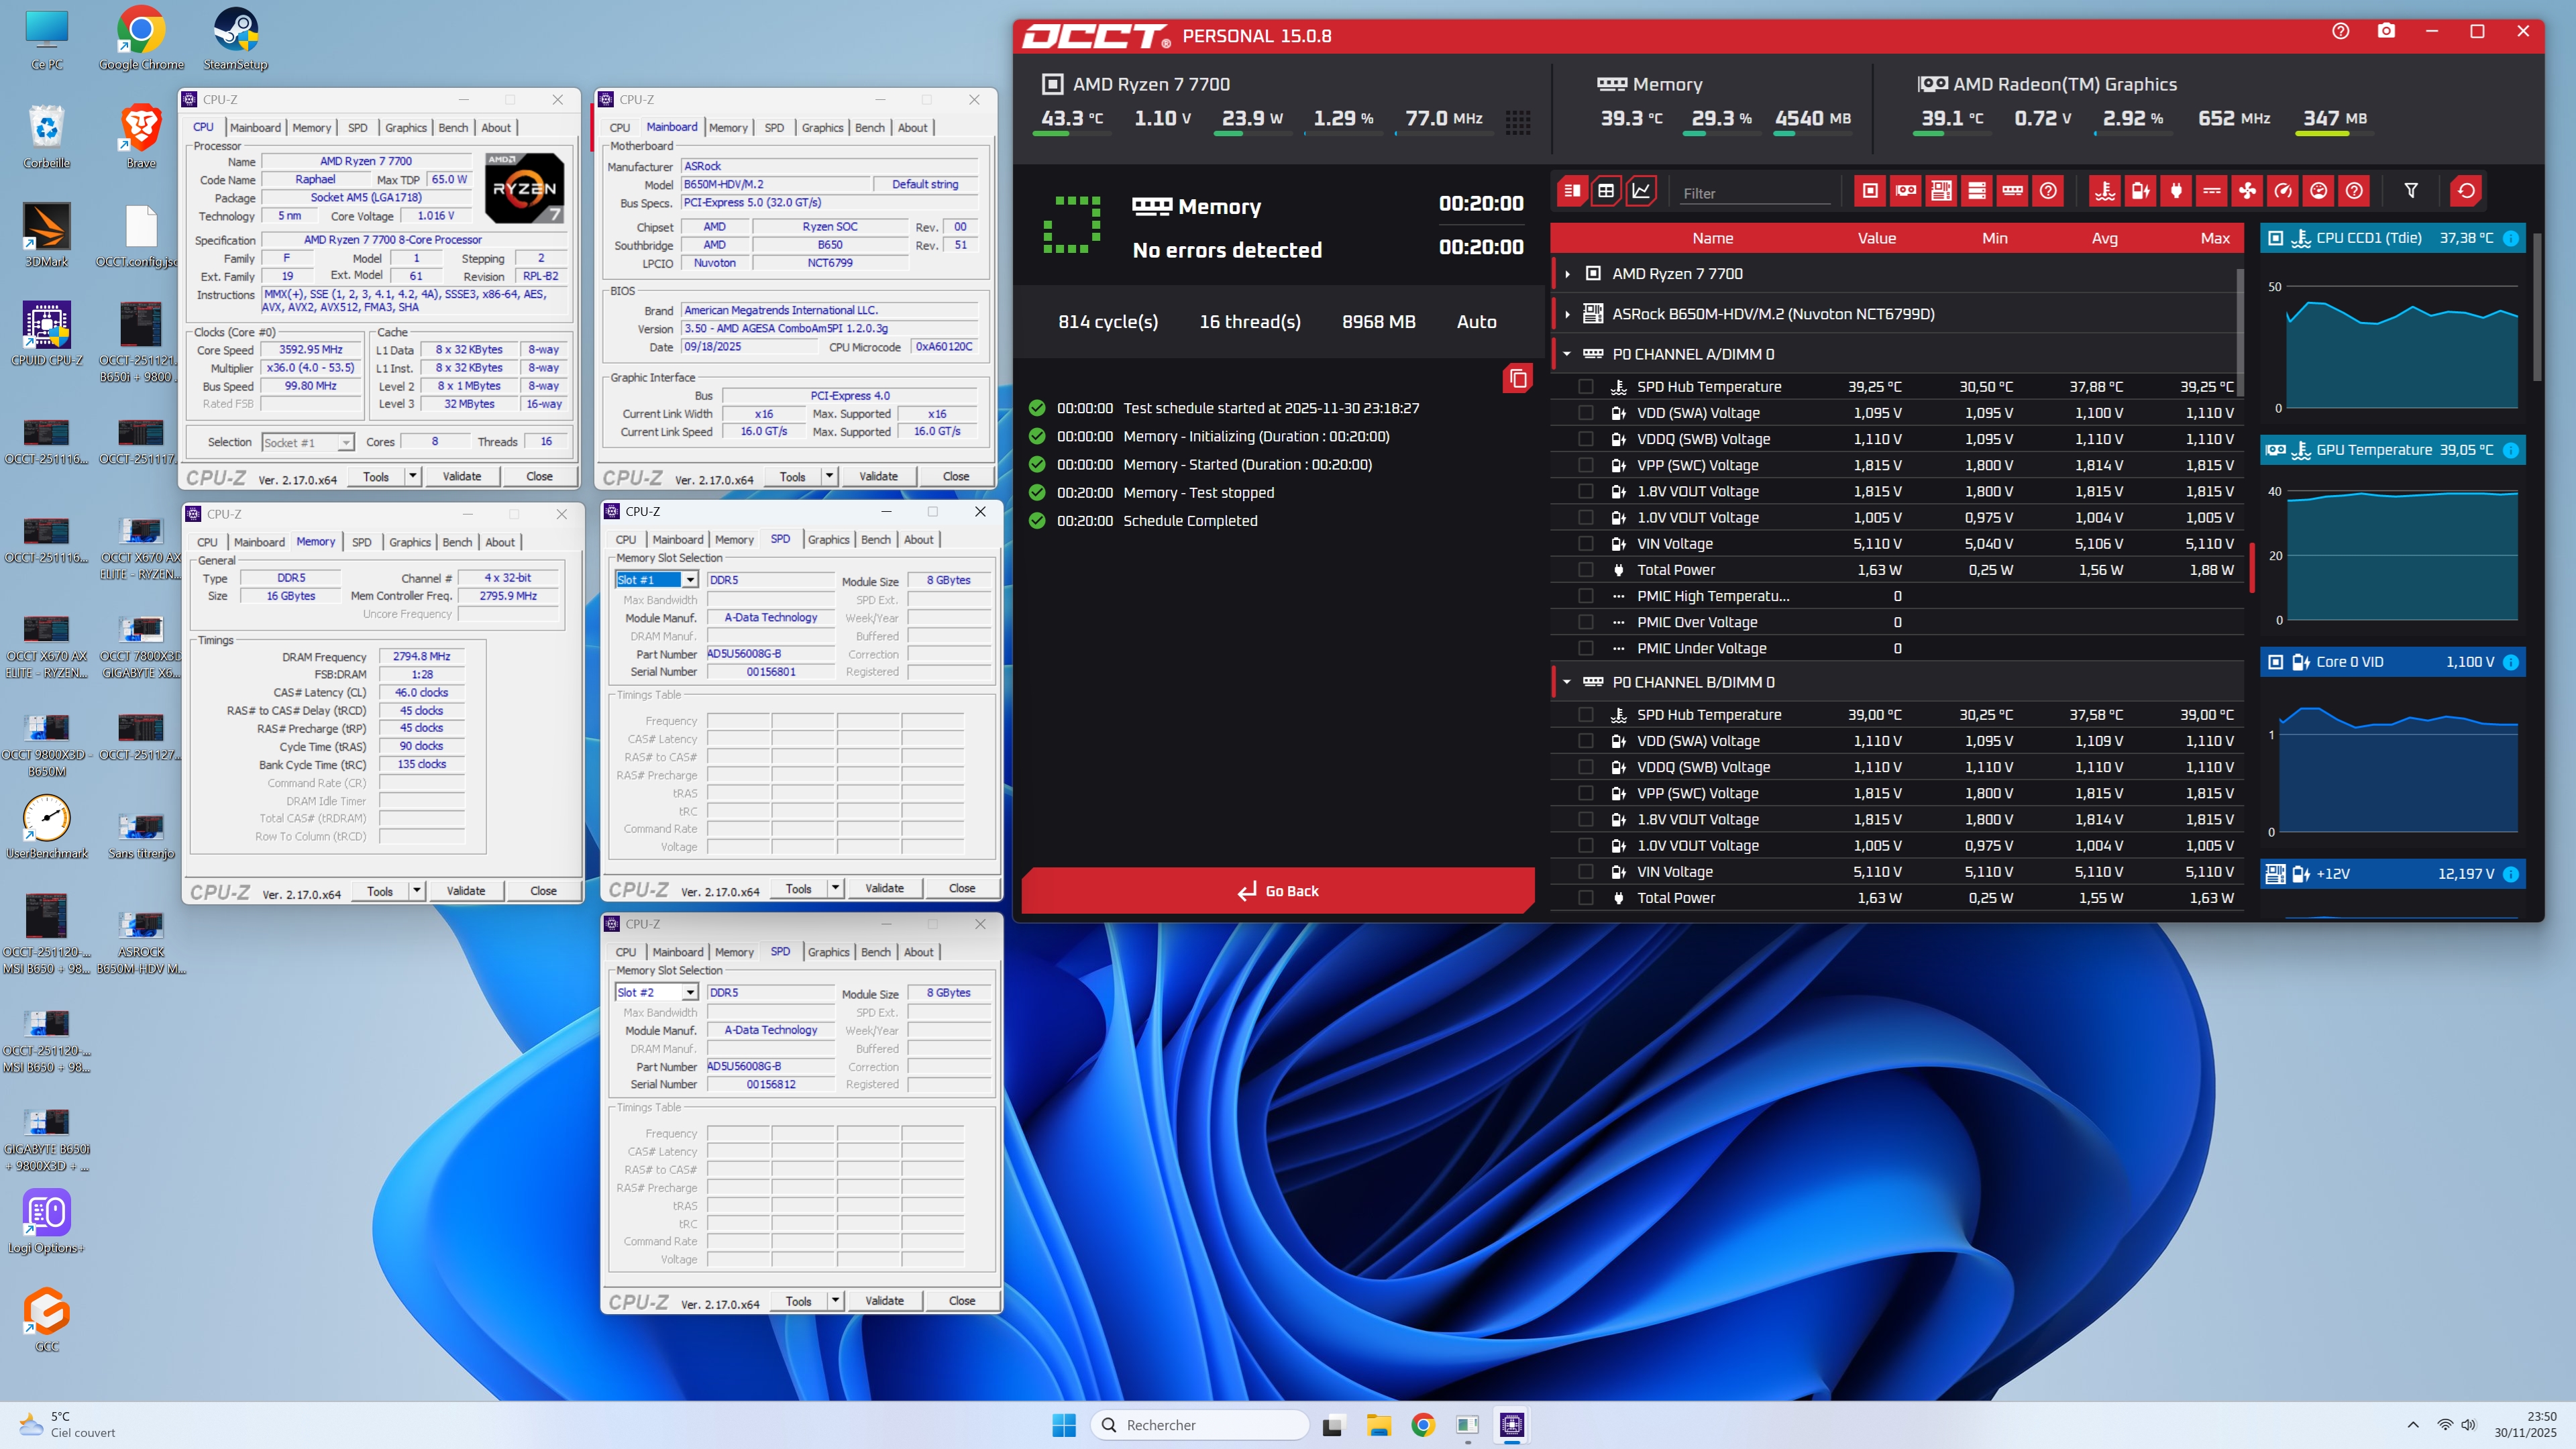The width and height of the screenshot is (2576, 1449).
Task: Click the OCCT screenshot camera icon
Action: coord(2386,31)
